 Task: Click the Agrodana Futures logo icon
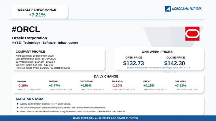click(x=168, y=9)
